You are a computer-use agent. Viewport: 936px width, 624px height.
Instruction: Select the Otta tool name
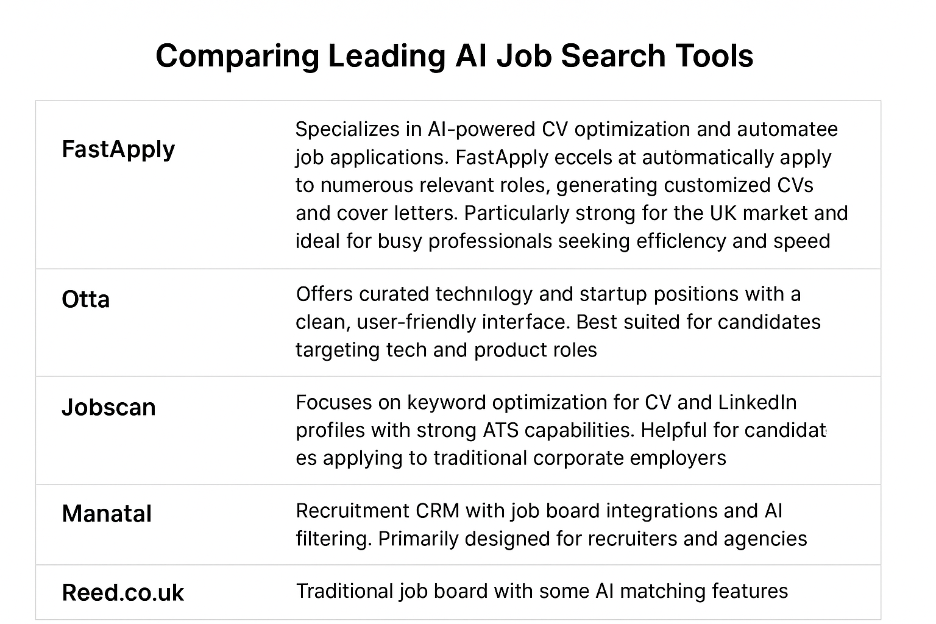pyautogui.click(x=86, y=299)
